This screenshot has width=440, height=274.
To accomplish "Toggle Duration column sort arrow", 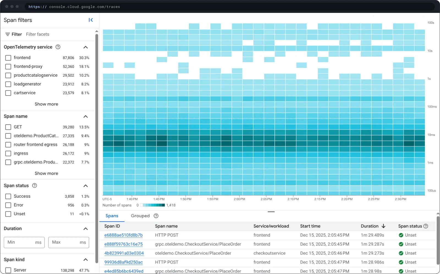I will click(384, 226).
